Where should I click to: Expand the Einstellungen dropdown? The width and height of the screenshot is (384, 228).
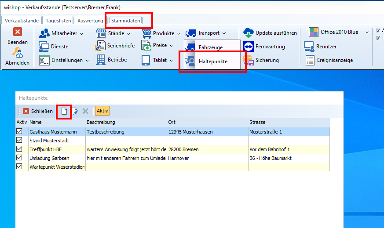pos(64,60)
